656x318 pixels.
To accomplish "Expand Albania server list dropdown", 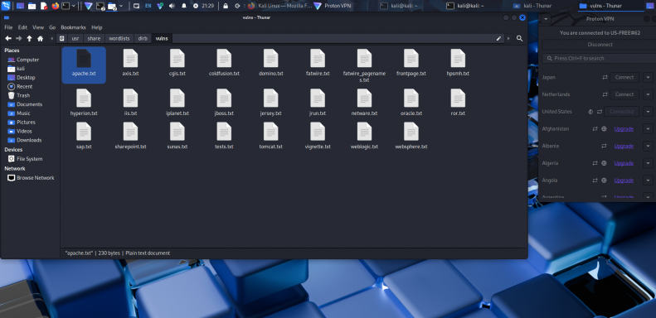I will click(648, 146).
